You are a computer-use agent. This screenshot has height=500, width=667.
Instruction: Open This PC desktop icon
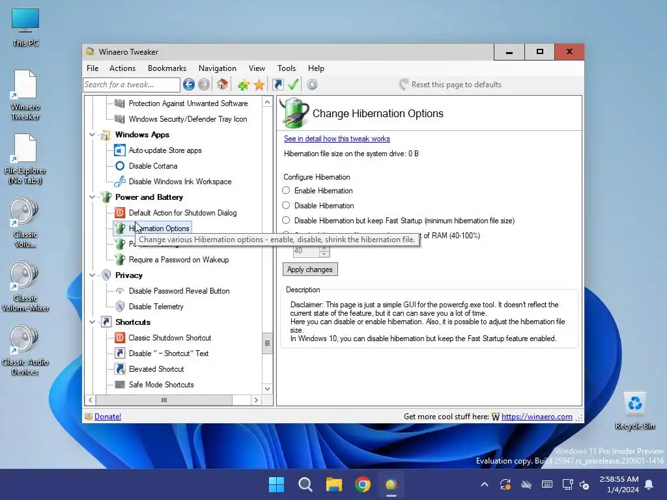coord(25,27)
